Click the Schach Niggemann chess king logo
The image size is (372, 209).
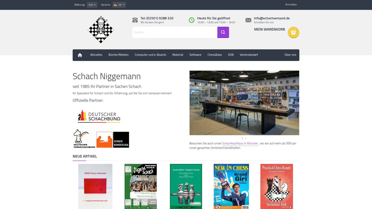click(100, 30)
